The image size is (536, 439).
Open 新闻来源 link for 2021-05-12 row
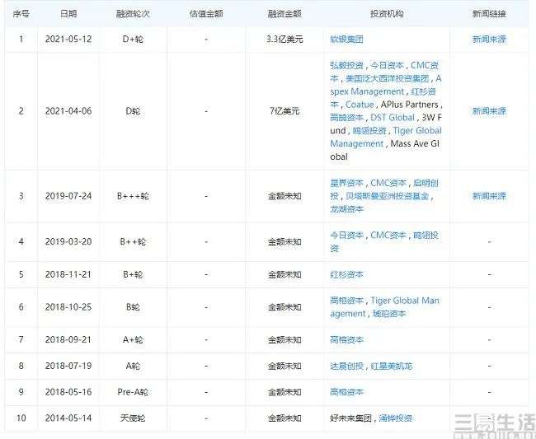coord(489,40)
